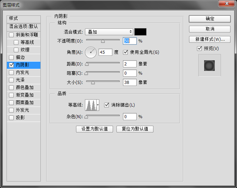Check the 光泽 style checkbox
The width and height of the screenshot is (237, 188).
point(11,80)
